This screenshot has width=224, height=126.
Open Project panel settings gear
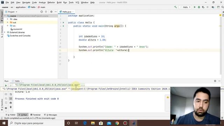51,12
